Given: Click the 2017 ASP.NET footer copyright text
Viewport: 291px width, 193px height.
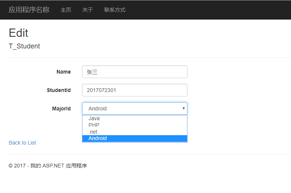Looking at the screenshot, I should click(48, 166).
